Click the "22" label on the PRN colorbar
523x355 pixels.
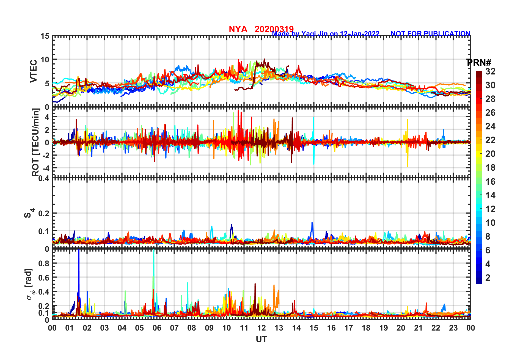490,140
